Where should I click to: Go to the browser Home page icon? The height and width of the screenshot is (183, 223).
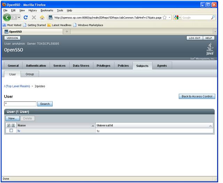tap(42, 17)
